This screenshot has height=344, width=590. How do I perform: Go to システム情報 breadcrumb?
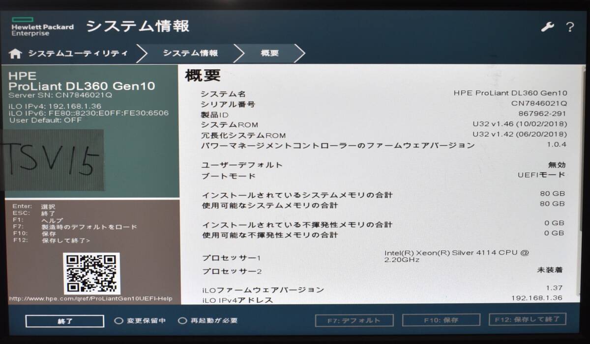click(190, 53)
